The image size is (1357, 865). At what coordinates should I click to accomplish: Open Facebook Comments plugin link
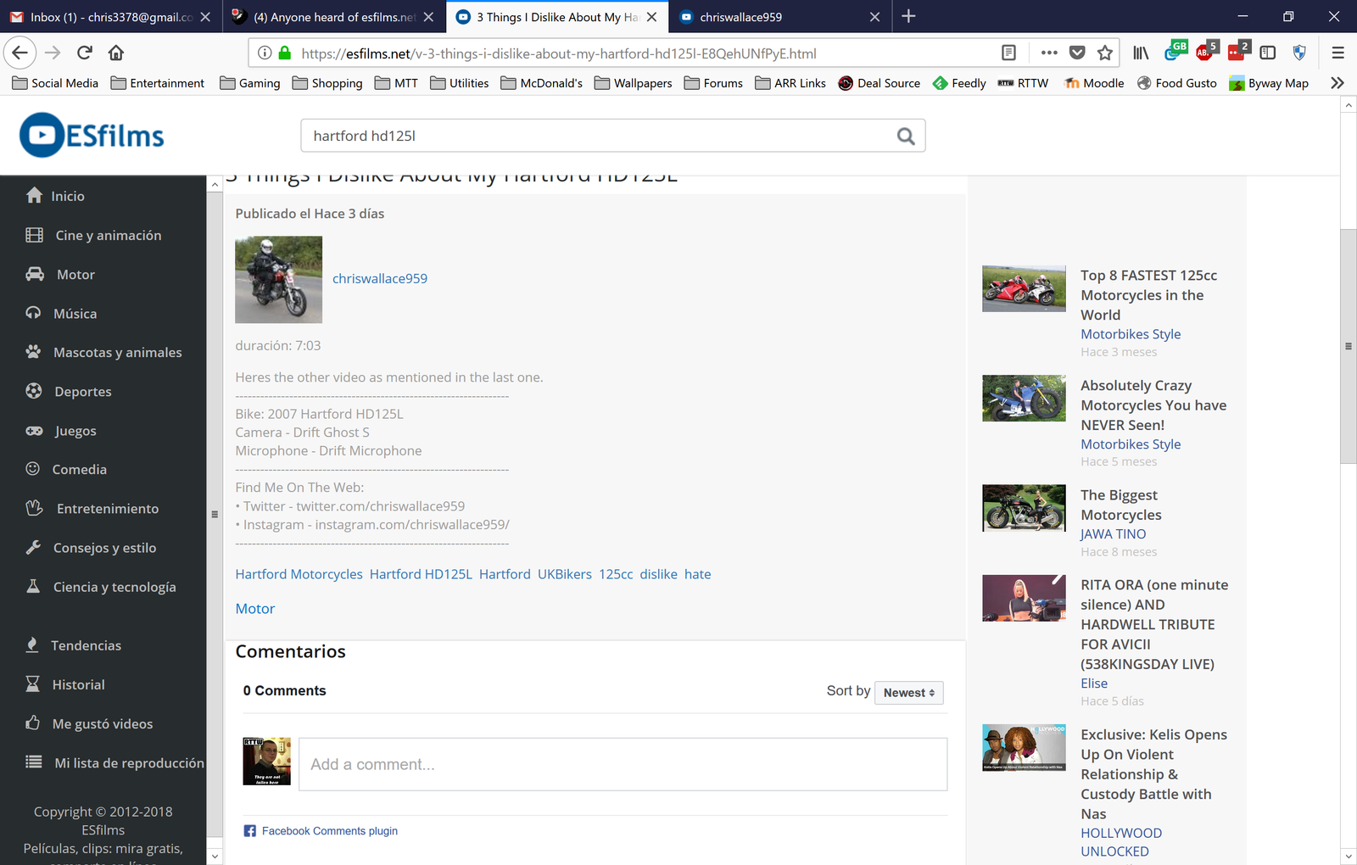330,831
